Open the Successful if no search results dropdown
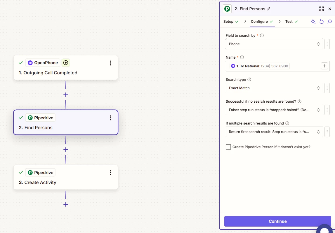The width and height of the screenshot is (335, 233). coord(274,110)
